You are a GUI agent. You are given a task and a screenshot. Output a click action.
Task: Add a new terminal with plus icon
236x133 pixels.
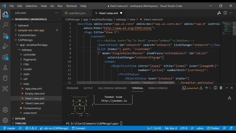tap(206, 88)
